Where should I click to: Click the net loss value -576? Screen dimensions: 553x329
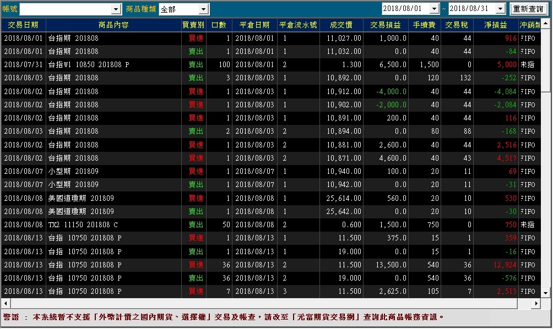[x=509, y=278]
